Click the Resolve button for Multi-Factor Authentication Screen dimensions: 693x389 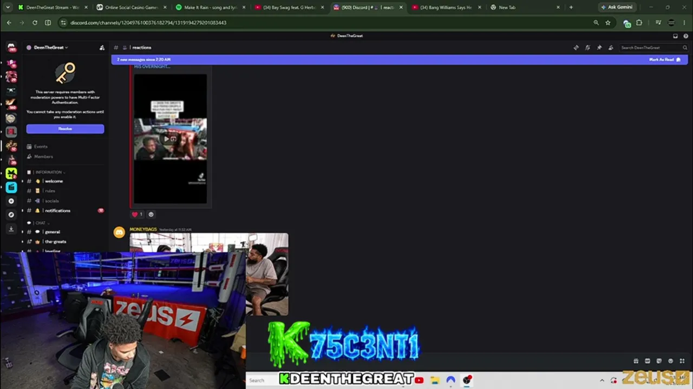[65, 129]
